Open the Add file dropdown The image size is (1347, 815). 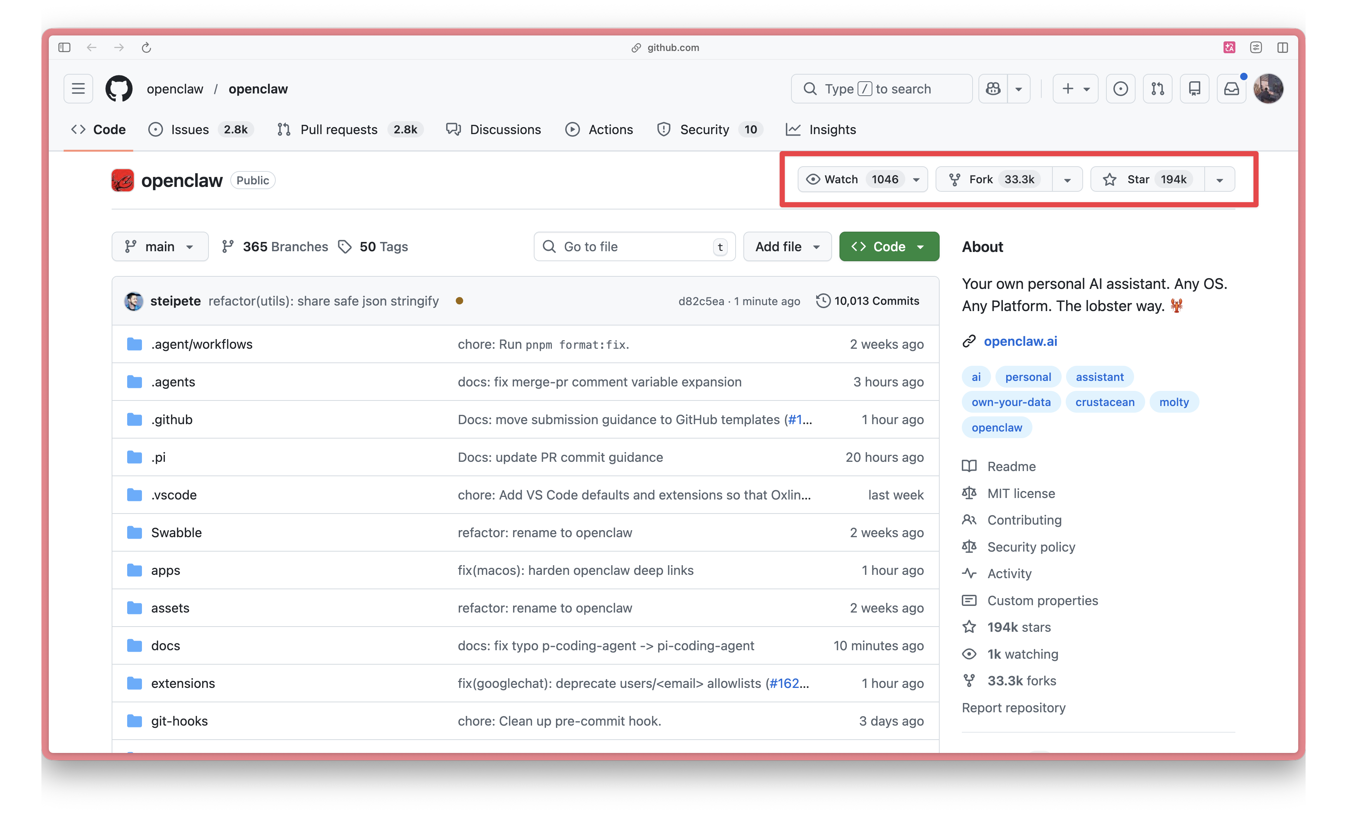[787, 247]
